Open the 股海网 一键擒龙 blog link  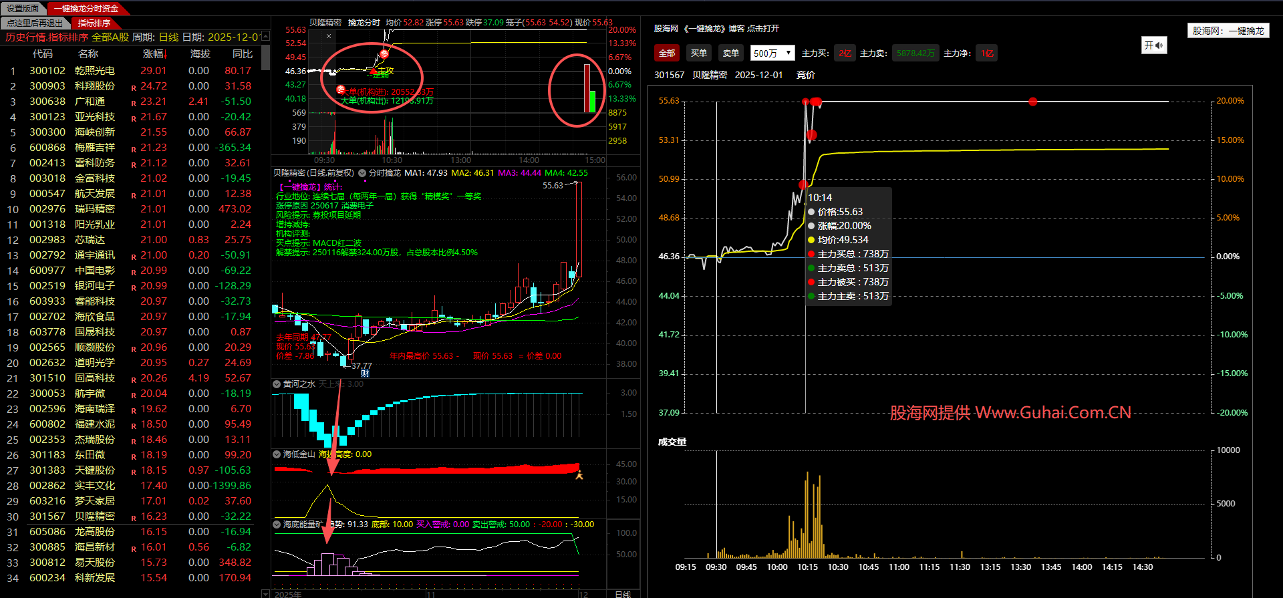(x=716, y=29)
